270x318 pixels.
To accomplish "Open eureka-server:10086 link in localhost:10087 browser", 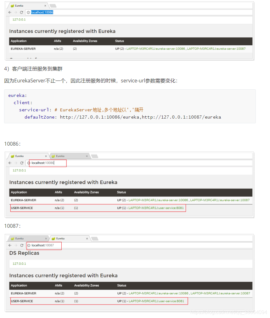I will (x=159, y=293).
